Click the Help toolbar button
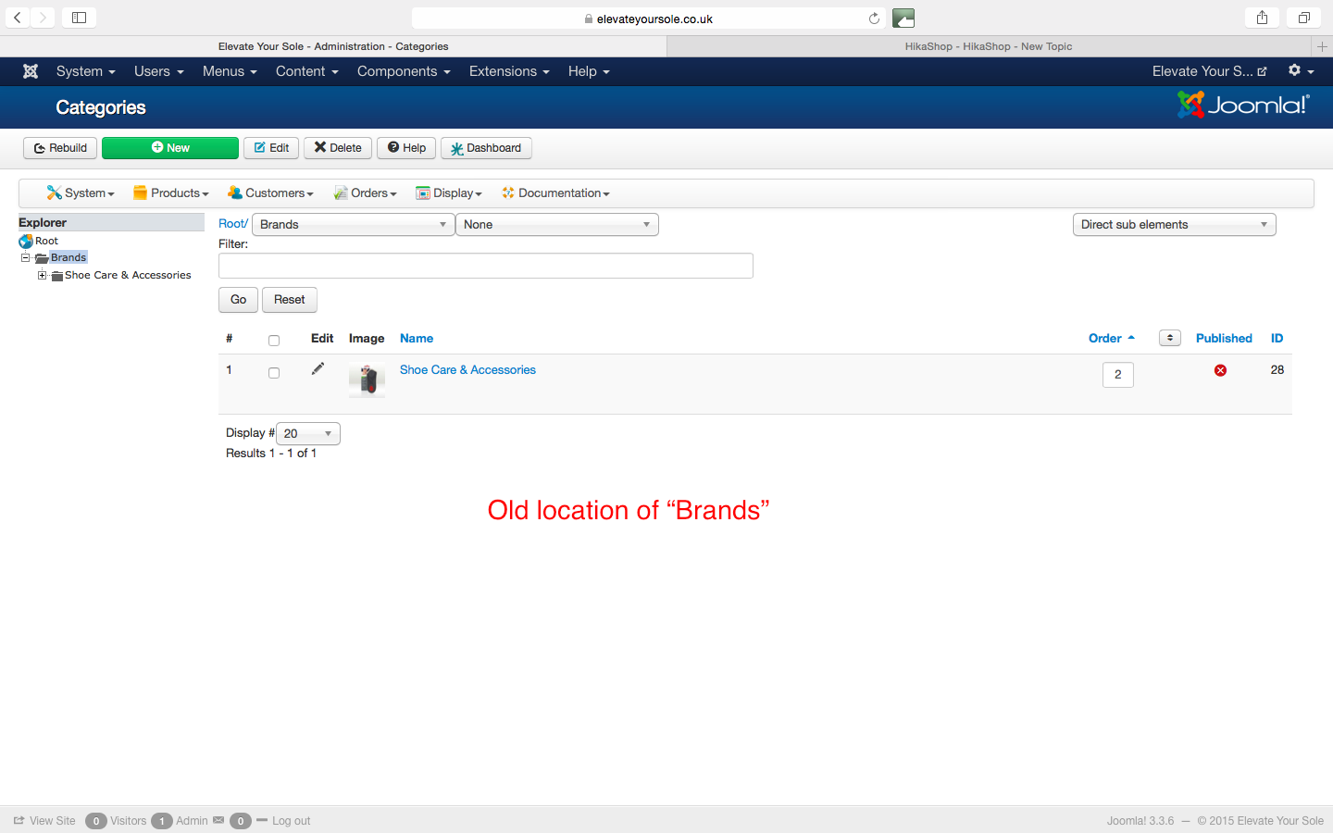This screenshot has width=1333, height=833. [x=406, y=148]
